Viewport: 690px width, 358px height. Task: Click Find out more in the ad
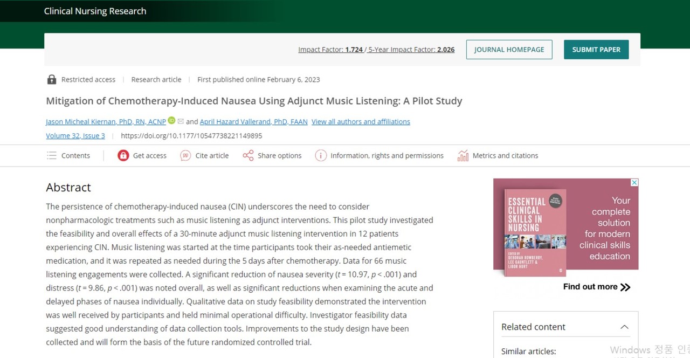click(x=596, y=287)
